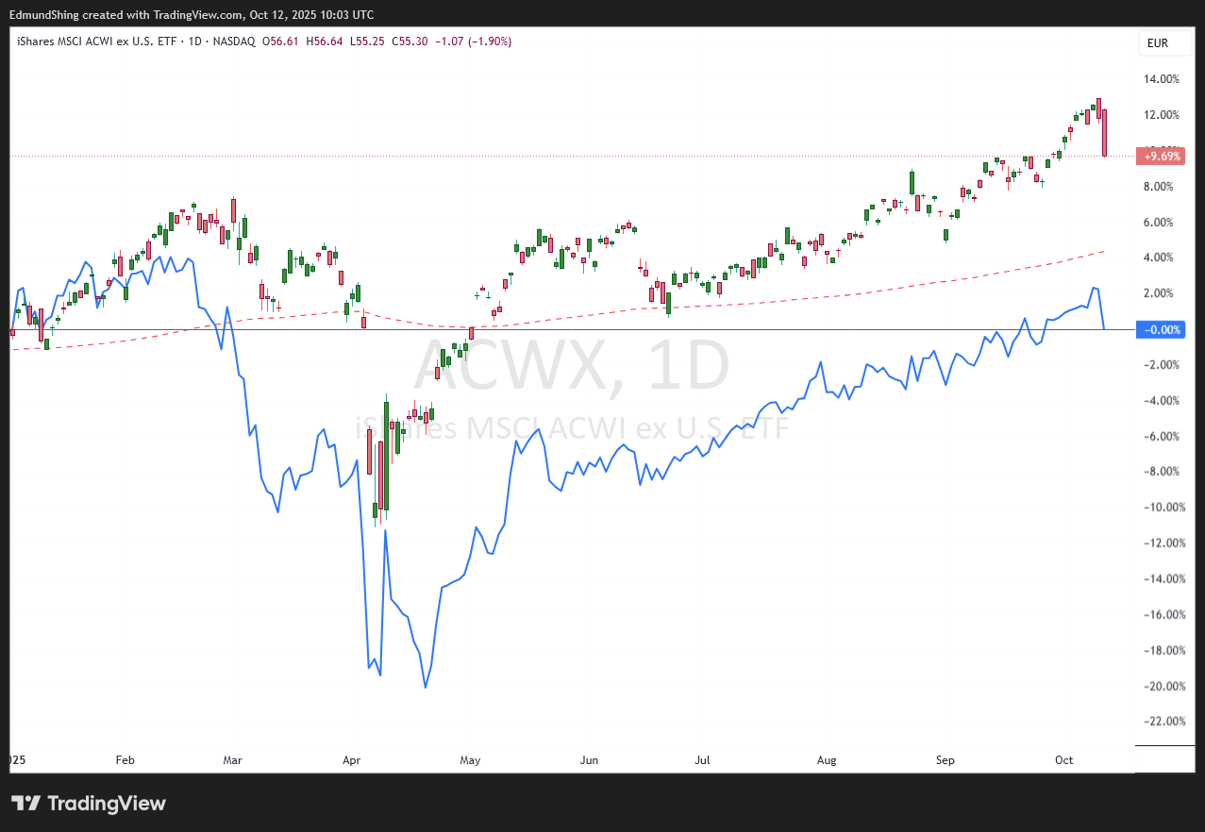The image size is (1205, 832).
Task: Select the blue -0.00% price label
Action: 1161,329
